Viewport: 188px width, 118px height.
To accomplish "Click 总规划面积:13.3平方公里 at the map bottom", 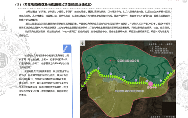I will [163, 117].
